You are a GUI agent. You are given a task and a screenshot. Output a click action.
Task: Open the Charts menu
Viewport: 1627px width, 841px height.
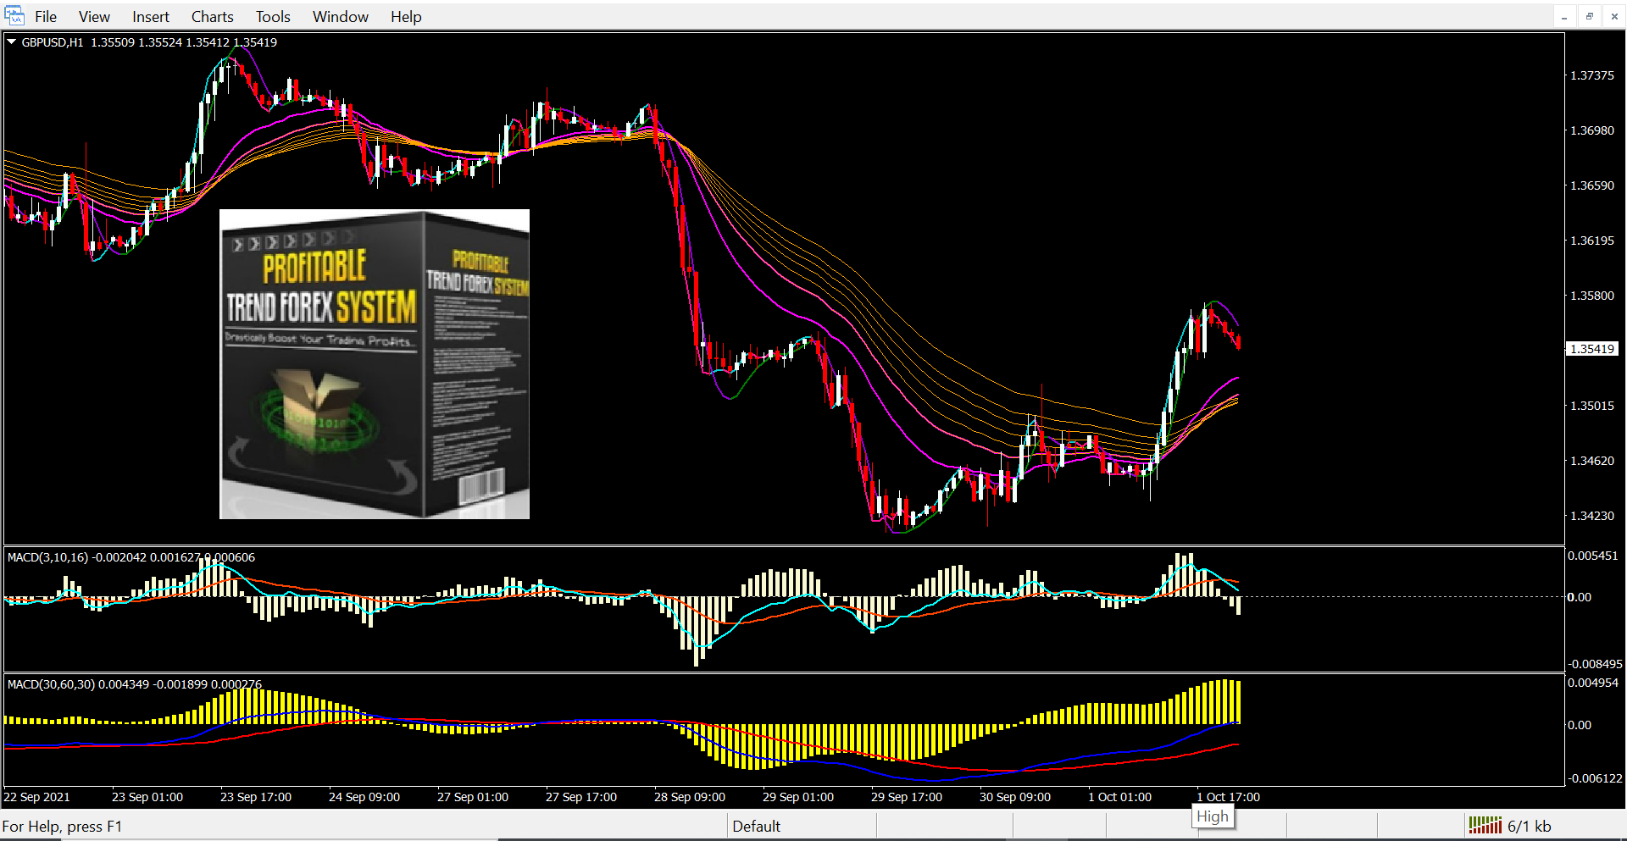click(212, 17)
